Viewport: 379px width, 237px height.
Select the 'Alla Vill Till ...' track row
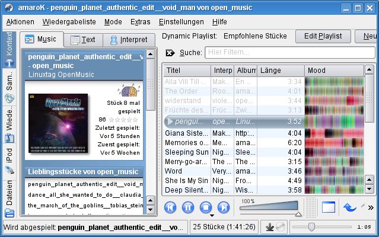click(x=264, y=82)
